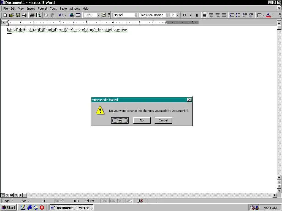Toggle underline formatting
Image resolution: width=282 pixels, height=211 pixels.
pos(197,15)
